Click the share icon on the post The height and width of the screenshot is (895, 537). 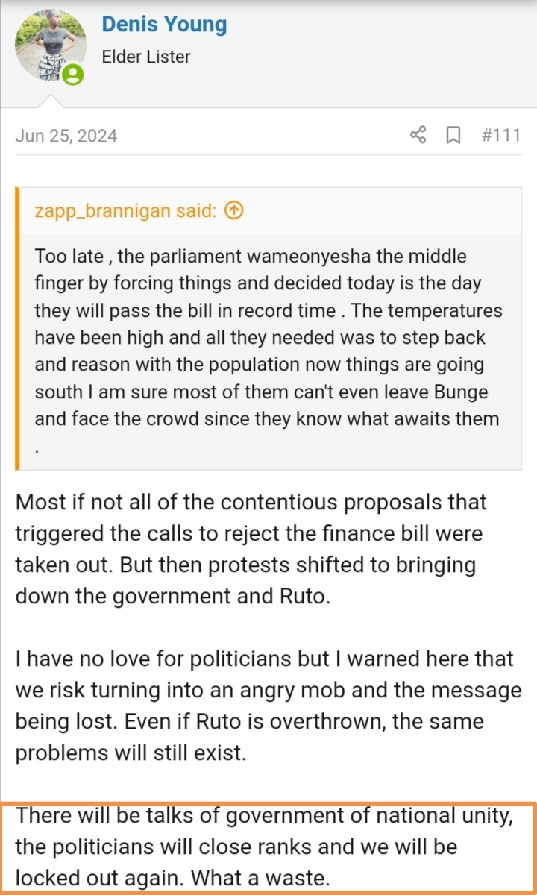click(x=418, y=135)
